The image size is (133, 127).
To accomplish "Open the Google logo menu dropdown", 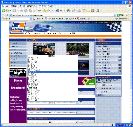I will [x=10, y=19].
